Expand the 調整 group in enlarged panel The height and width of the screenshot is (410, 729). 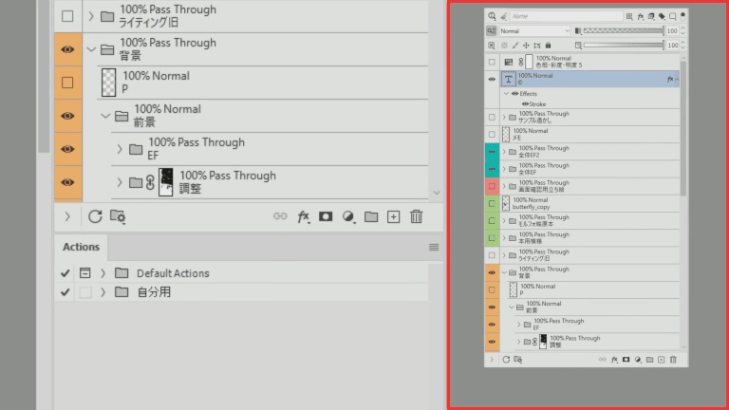point(120,182)
